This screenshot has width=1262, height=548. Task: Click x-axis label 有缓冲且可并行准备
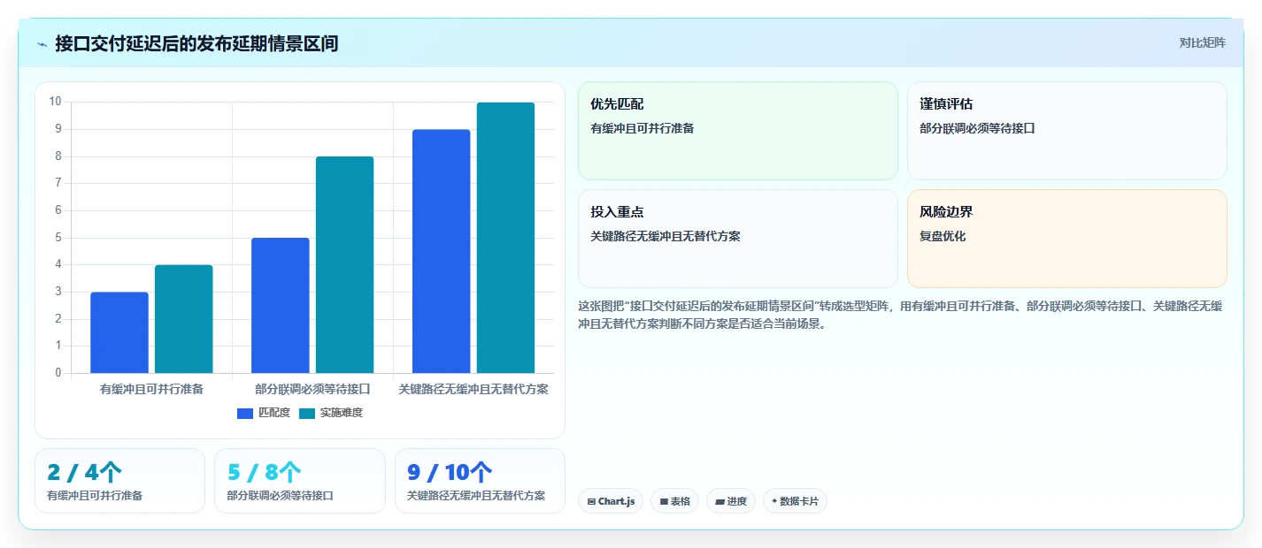[151, 389]
